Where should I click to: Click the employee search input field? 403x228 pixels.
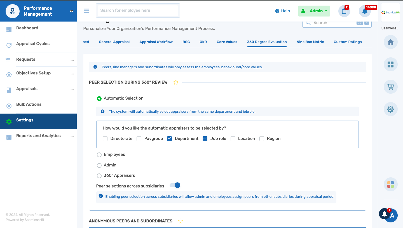(x=138, y=10)
